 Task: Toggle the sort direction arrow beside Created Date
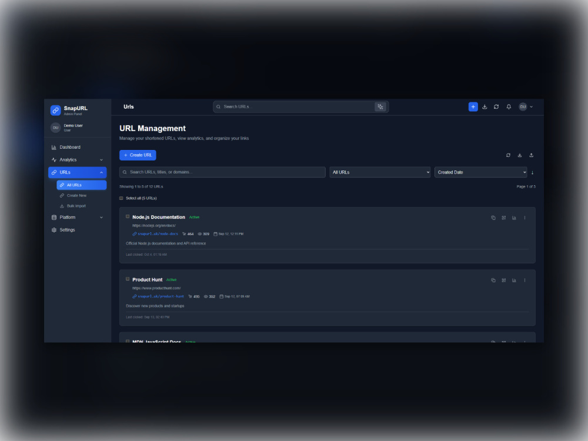(533, 172)
